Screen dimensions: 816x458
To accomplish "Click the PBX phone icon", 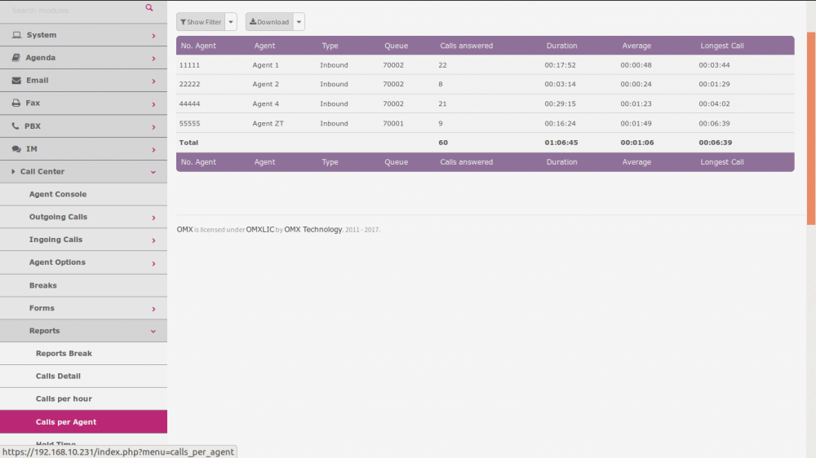I will click(16, 126).
